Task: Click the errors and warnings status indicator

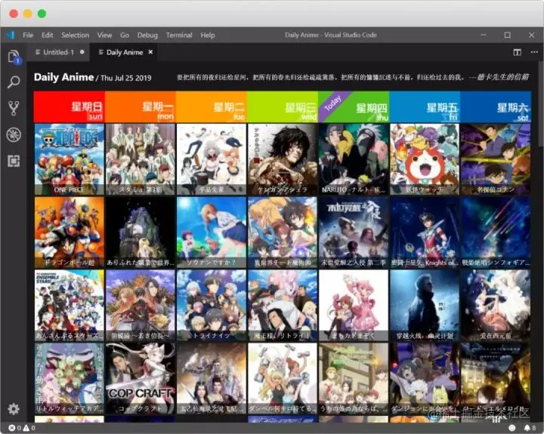Action: (x=21, y=428)
